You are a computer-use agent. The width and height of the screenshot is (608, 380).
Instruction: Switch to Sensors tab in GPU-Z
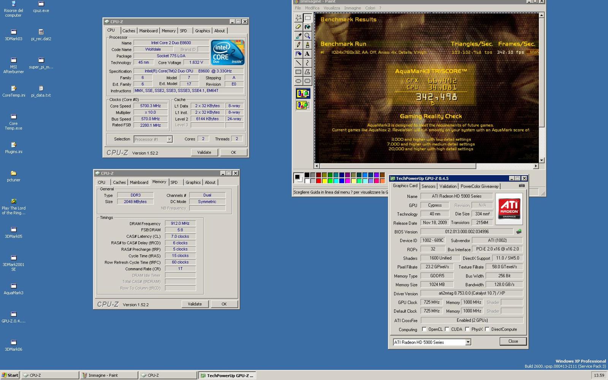click(428, 186)
